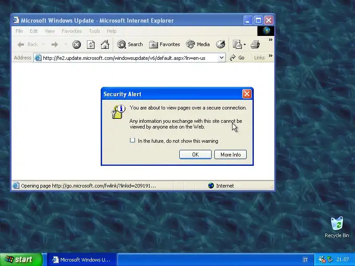355x266 pixels.
Task: Click the lock info icon in Security Alert
Action: pos(118,112)
